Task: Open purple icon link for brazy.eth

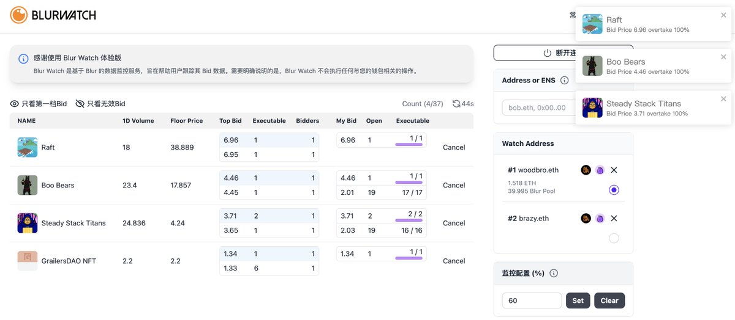Action: 600,219
